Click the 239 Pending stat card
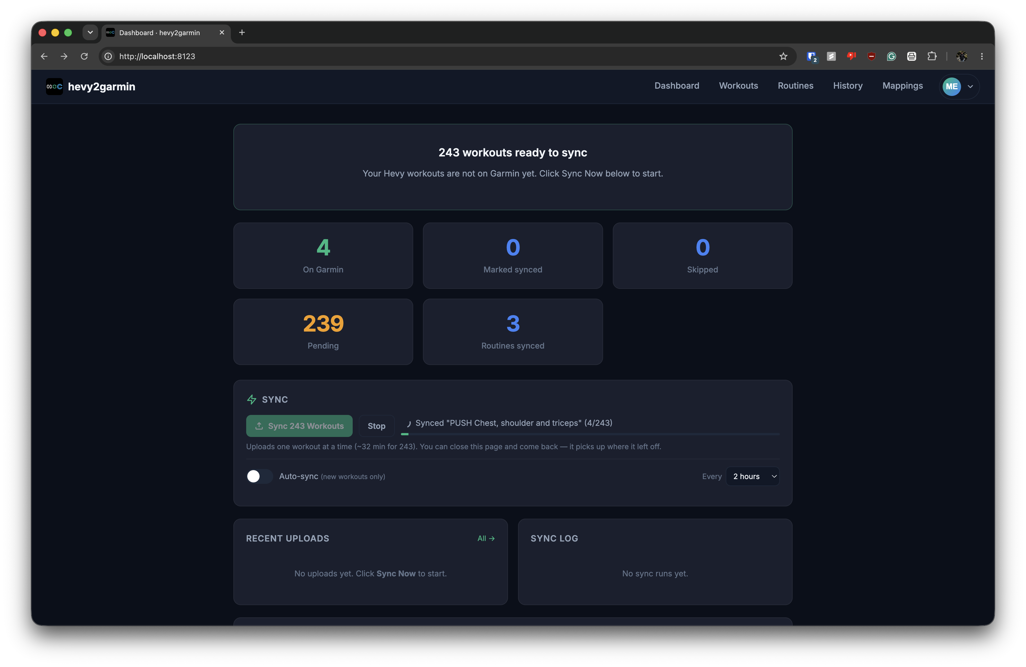Screen dimensions: 1026x667 [323, 332]
